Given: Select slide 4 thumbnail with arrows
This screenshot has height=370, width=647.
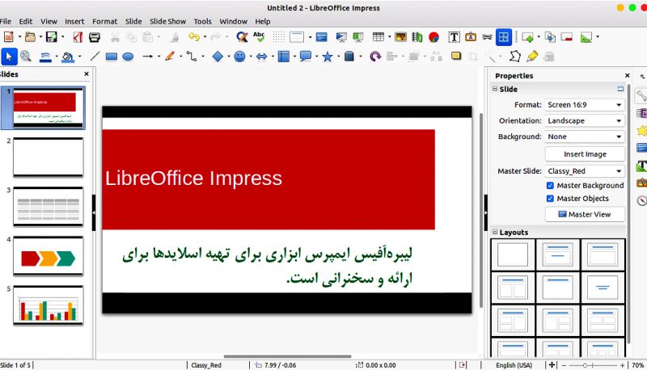Looking at the screenshot, I should pos(49,257).
